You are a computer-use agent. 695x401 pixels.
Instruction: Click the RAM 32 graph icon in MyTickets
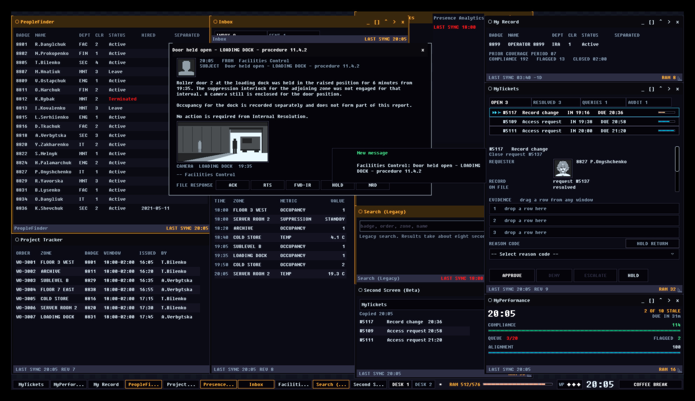[x=680, y=289]
